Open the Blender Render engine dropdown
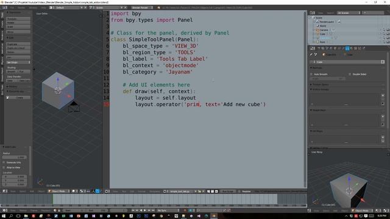This screenshot has height=219, width=390. [142, 8]
